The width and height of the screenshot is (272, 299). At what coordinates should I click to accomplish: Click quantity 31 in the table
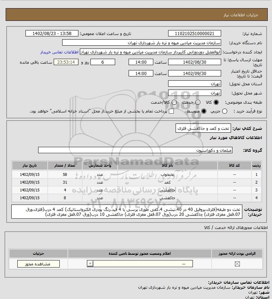[65, 182]
